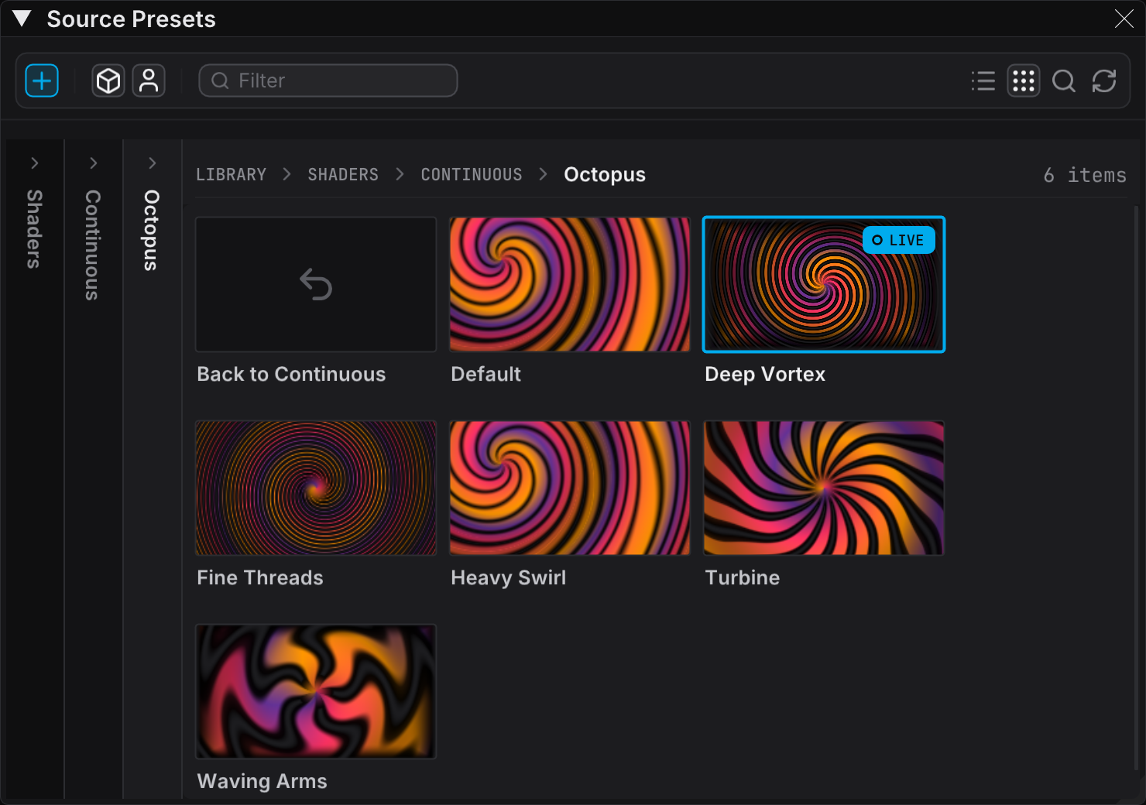Toggle the user presets person icon

pyautogui.click(x=149, y=80)
